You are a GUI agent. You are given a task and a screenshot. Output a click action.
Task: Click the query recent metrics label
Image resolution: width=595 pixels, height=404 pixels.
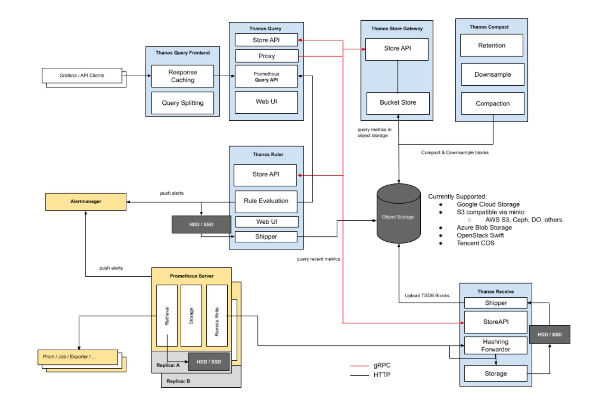click(318, 259)
